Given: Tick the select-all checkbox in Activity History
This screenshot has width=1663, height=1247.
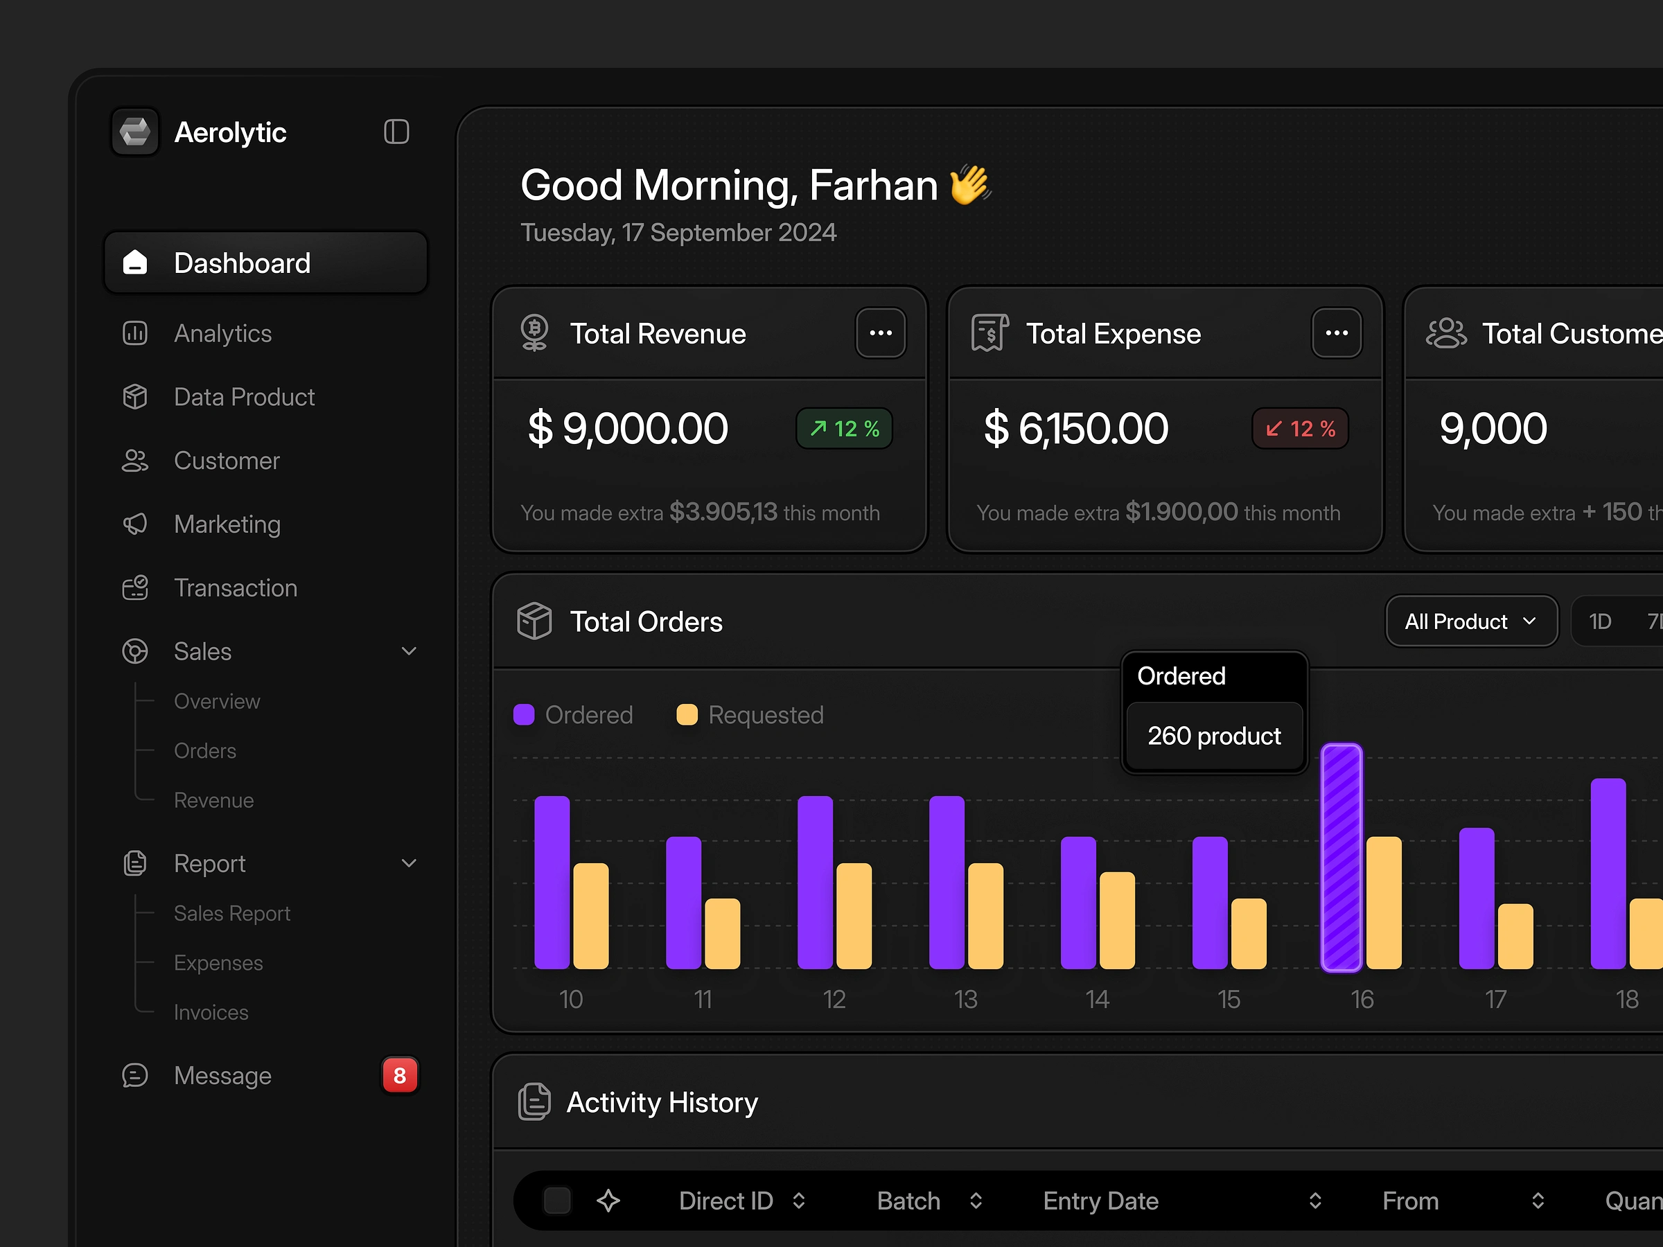Looking at the screenshot, I should click(x=557, y=1201).
